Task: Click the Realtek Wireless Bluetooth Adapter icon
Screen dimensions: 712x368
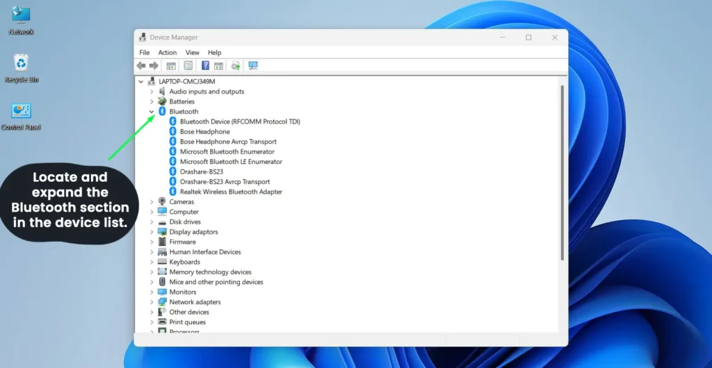Action: [172, 192]
